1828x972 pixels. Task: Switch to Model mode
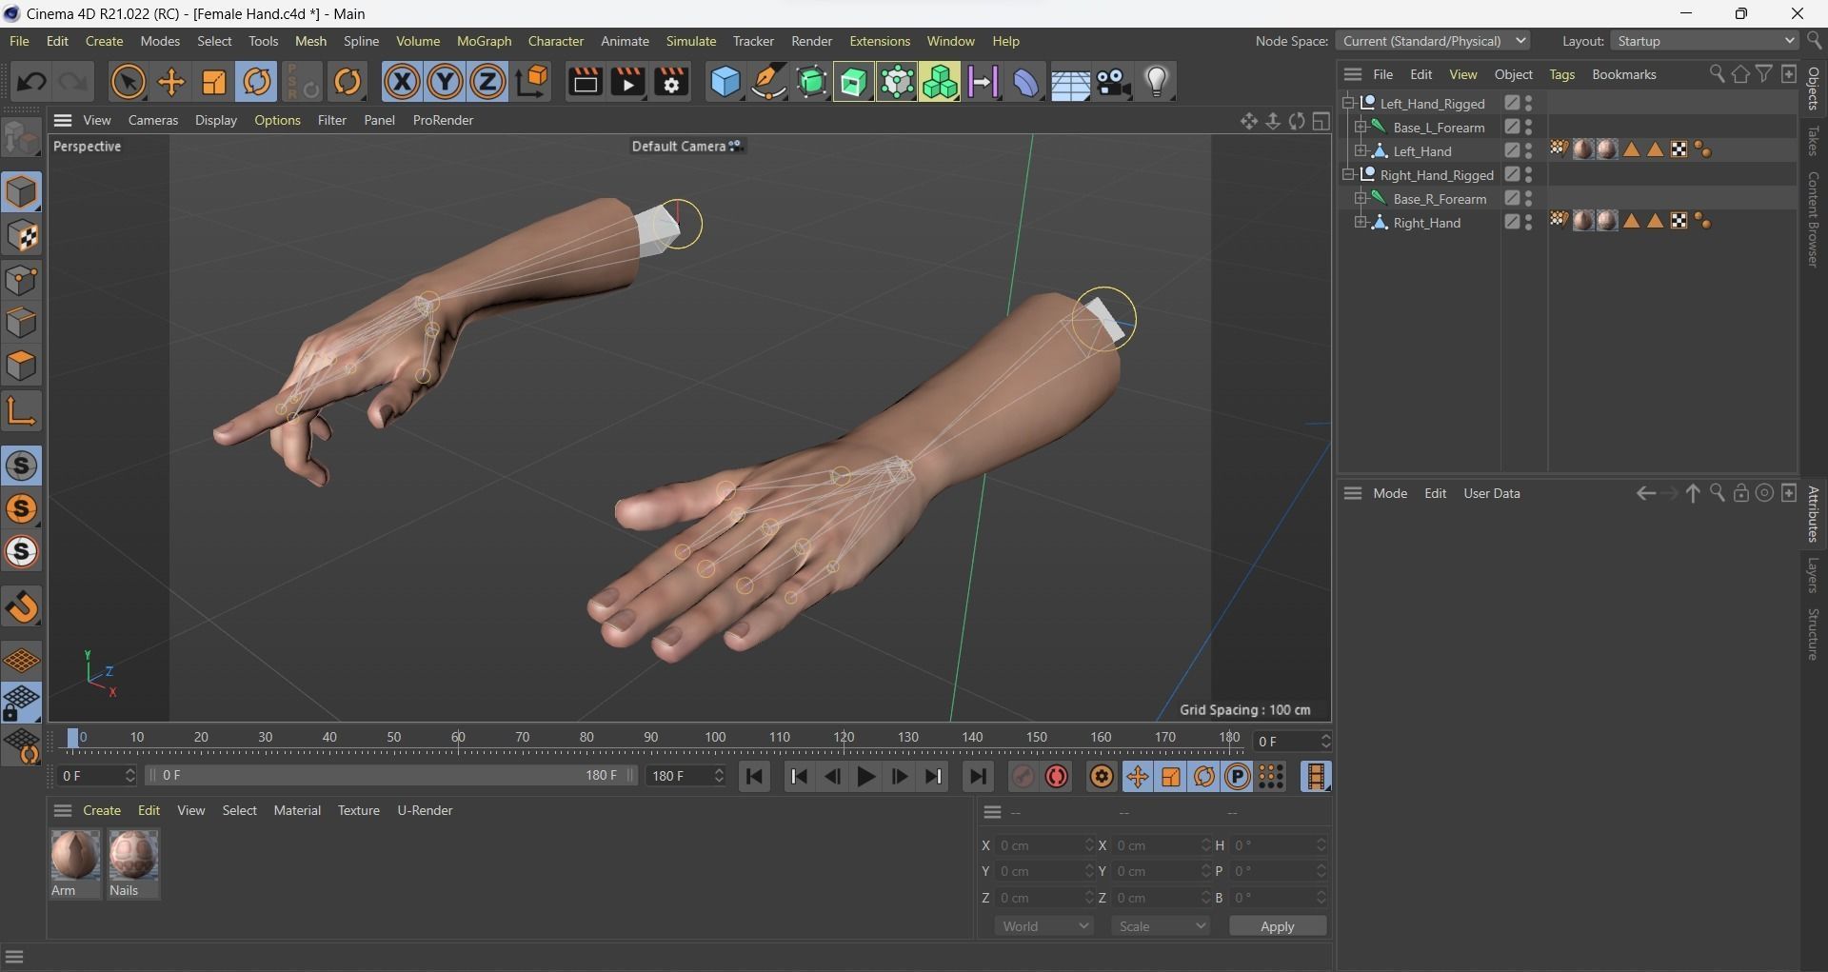coord(22,192)
